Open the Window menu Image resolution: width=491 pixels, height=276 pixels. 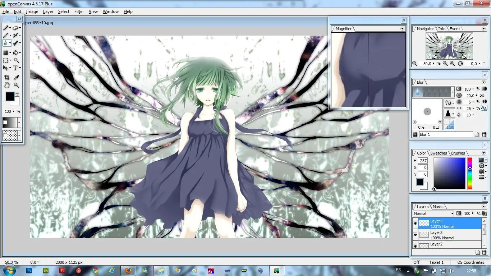click(111, 11)
